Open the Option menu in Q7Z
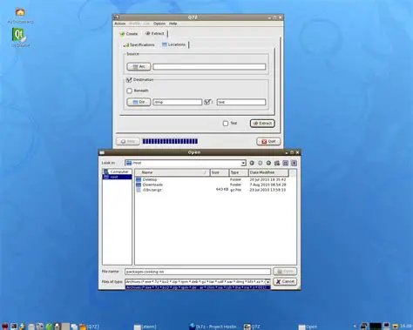The height and width of the screenshot is (330, 413). tap(159, 24)
